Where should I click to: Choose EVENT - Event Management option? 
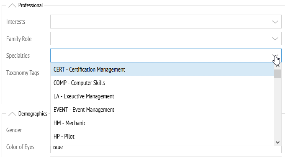click(162, 110)
